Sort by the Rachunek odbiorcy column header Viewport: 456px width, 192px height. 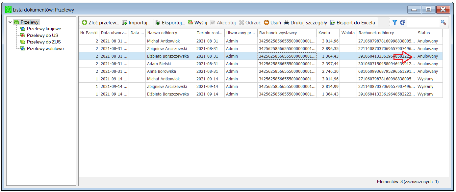[386, 33]
